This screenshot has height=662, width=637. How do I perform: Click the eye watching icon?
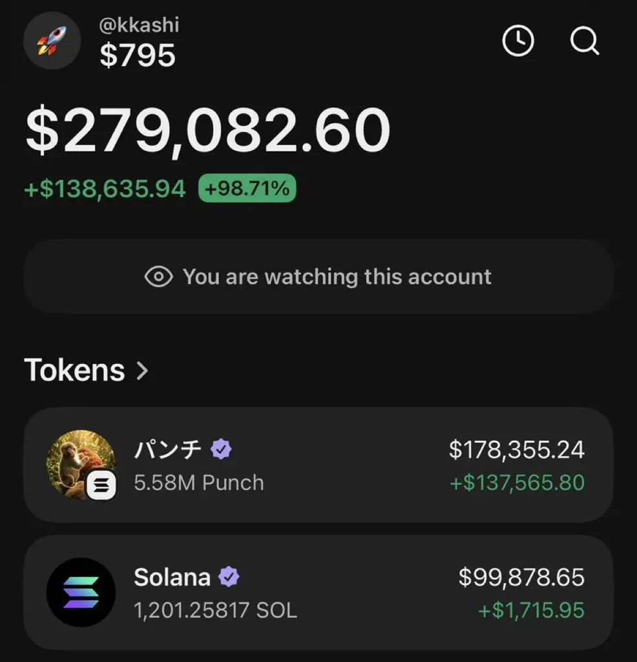point(159,277)
